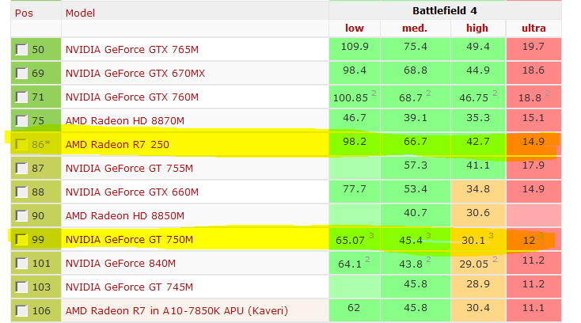Image resolution: width=581 pixels, height=323 pixels.
Task: Open NVIDIA GeForce GTX 765M link
Action: point(132,50)
